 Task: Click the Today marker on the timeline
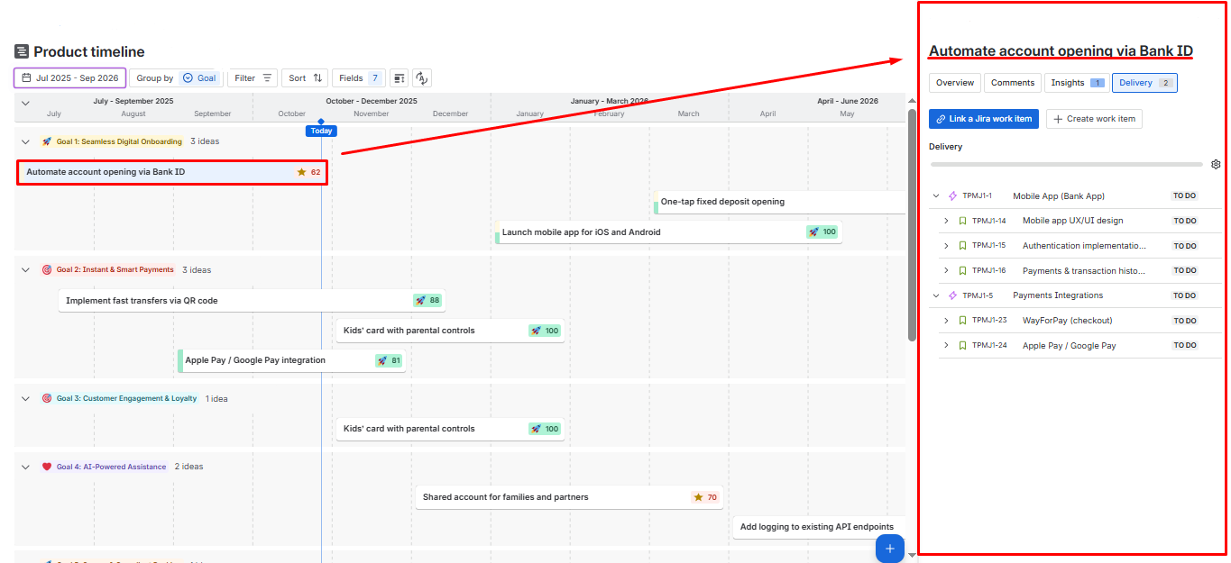tap(321, 131)
